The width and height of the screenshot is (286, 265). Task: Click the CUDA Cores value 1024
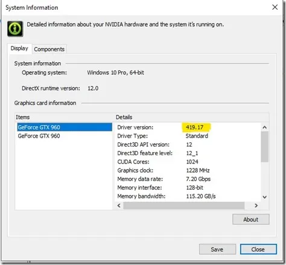tap(192, 162)
